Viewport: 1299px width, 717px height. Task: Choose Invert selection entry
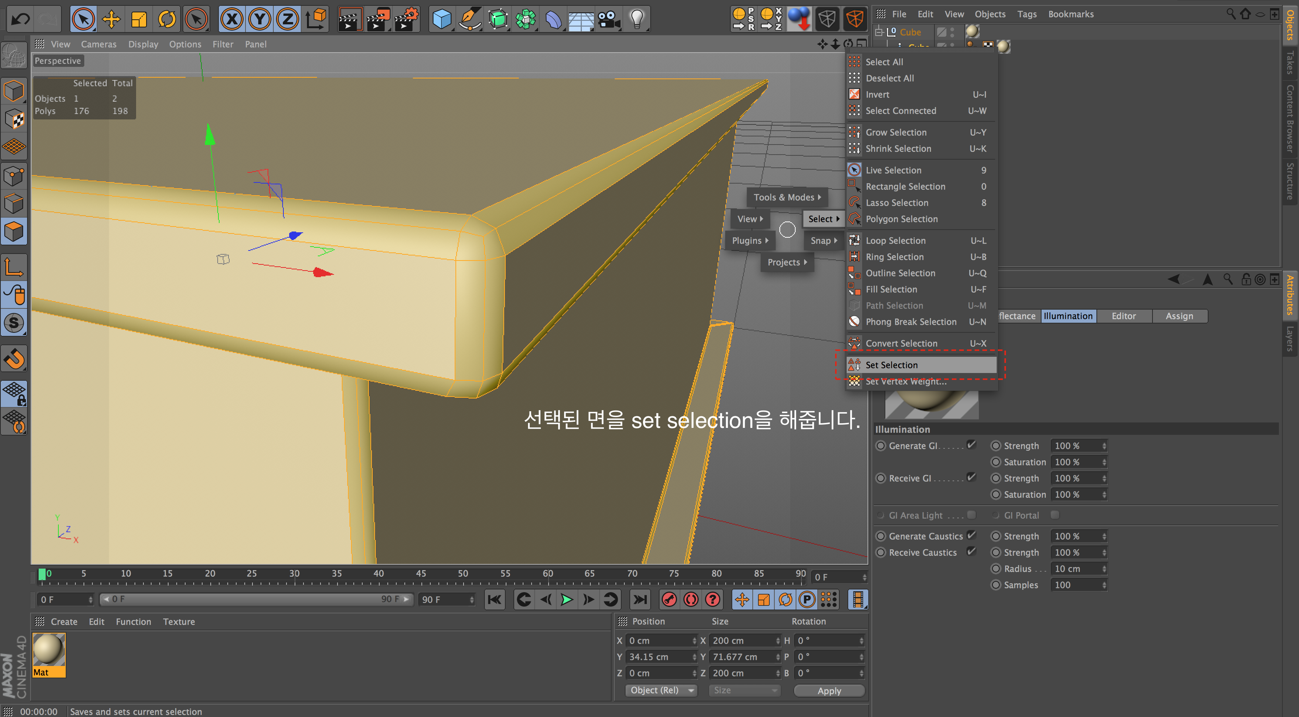pyautogui.click(x=921, y=94)
